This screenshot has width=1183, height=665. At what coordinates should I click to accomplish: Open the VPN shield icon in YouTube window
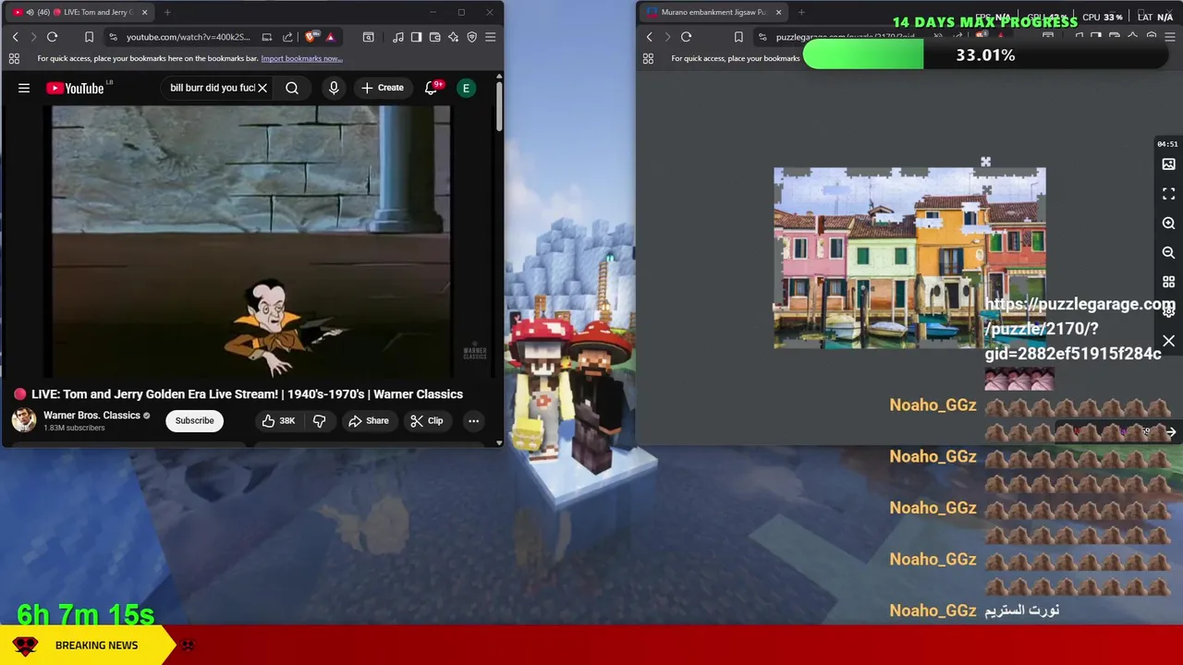coord(471,37)
